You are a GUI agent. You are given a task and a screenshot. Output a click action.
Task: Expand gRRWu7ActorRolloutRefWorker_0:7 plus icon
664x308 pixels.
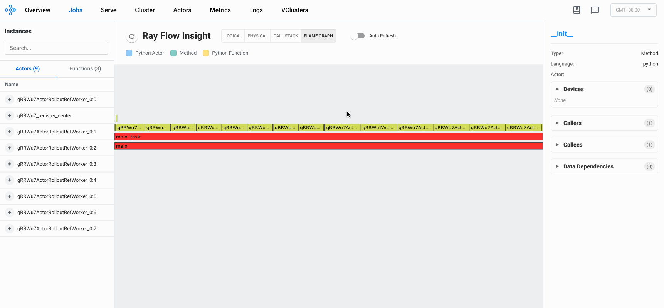(x=10, y=228)
